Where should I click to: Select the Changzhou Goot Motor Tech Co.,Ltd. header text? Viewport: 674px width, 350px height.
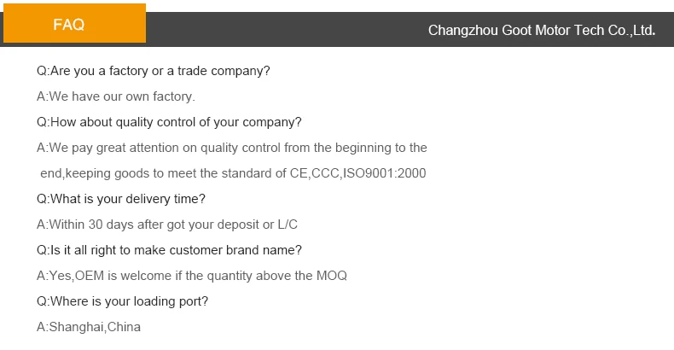[x=542, y=30]
